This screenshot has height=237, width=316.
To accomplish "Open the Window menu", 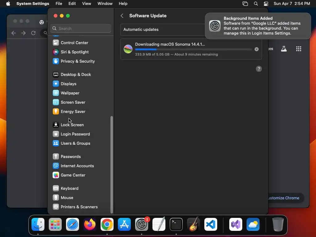I will [105, 4].
